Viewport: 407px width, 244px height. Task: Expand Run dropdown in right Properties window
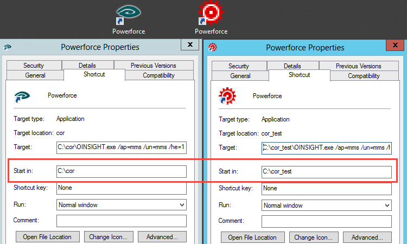327,206
